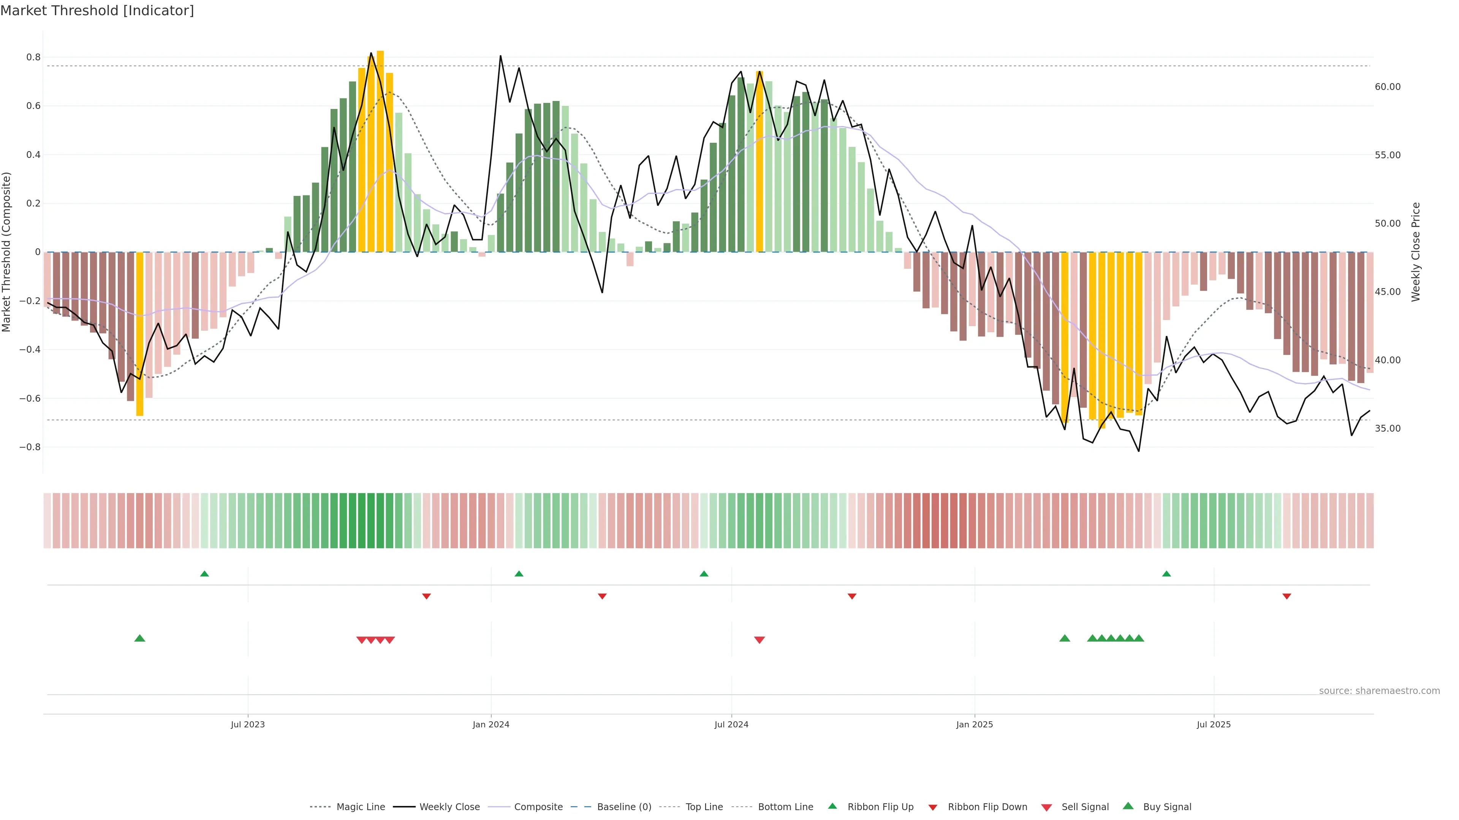The image size is (1459, 820).
Task: Click the sell signal marker after Jul 2024
Action: click(x=760, y=640)
